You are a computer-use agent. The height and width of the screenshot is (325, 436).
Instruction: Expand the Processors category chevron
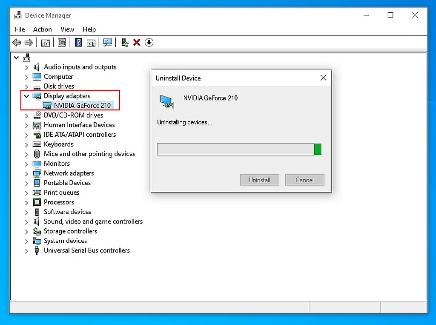(26, 203)
